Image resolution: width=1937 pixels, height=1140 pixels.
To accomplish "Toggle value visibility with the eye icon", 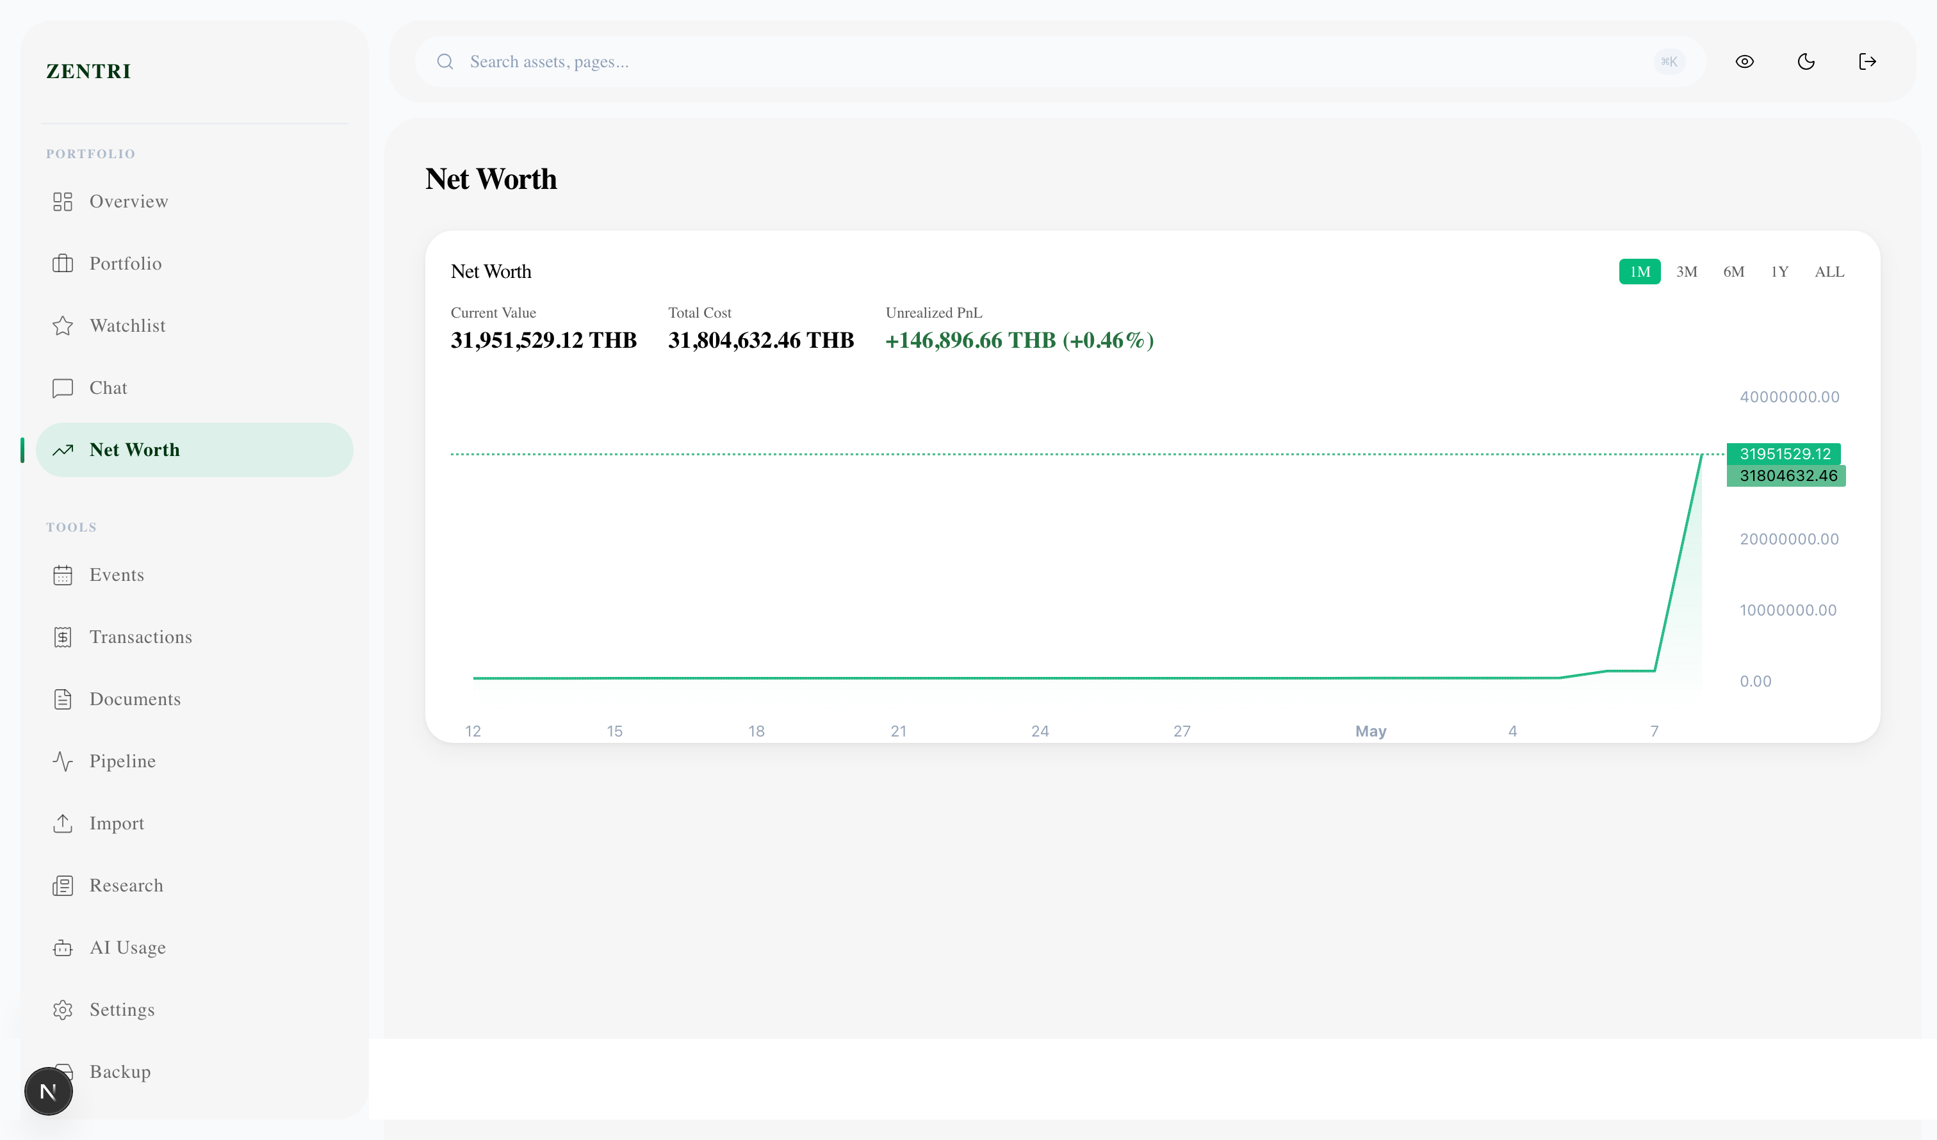I will 1744,61.
